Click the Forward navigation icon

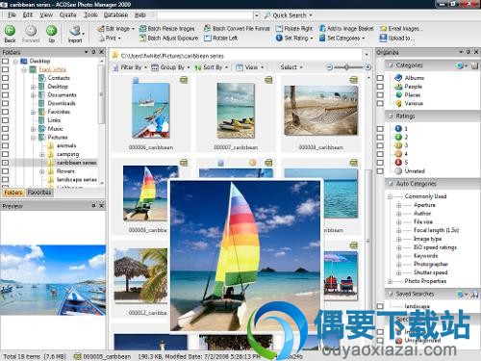[x=31, y=31]
